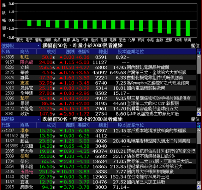Select stock row 1440 南紡
This screenshot has height=190, width=202.
98,177
